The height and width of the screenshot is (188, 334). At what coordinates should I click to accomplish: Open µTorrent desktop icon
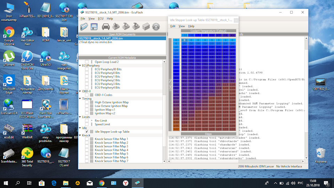[x=9, y=58]
